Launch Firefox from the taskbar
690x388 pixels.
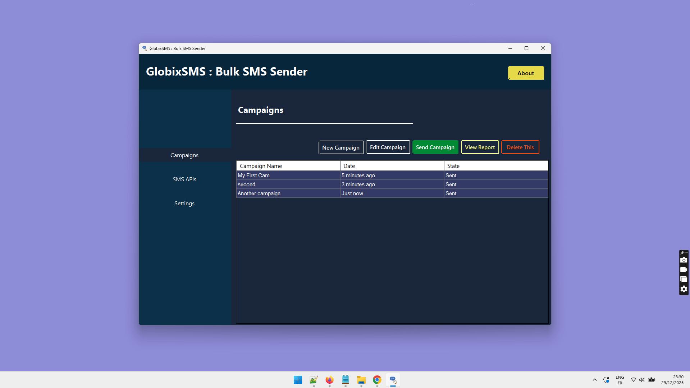point(329,380)
